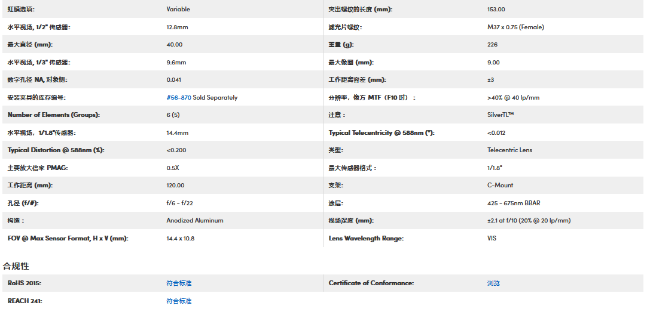Select the 425 - 675nm BBAR coating value
The width and height of the screenshot is (650, 318).
[514, 203]
